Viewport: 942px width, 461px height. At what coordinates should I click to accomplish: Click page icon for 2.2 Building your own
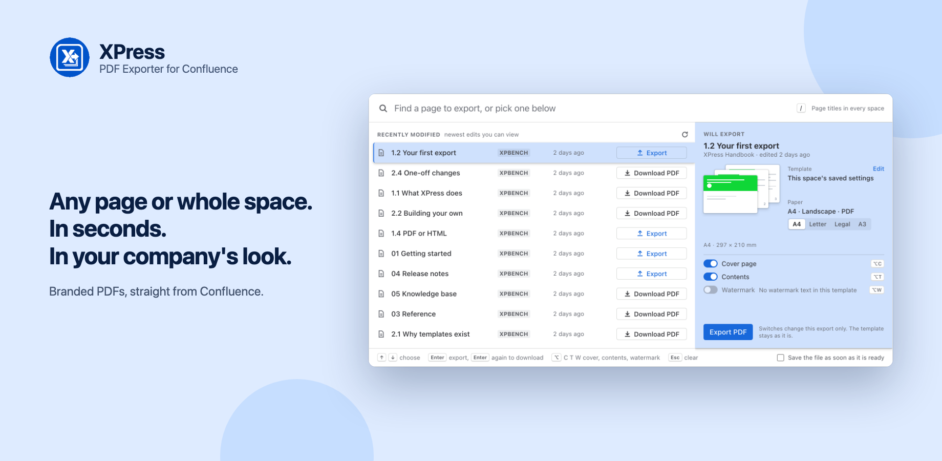click(381, 213)
